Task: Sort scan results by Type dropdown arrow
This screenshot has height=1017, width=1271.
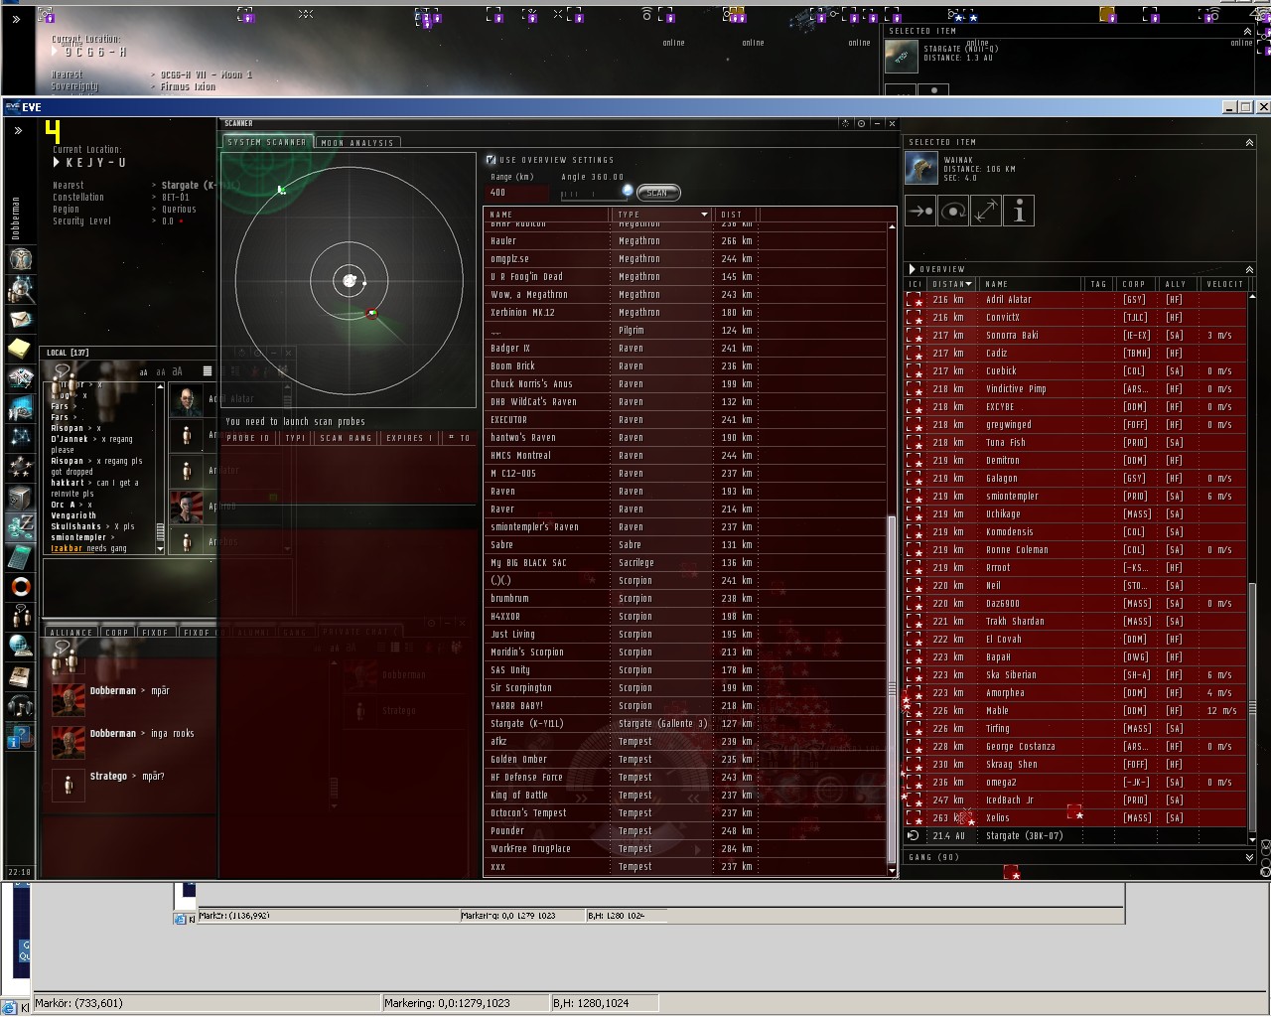Action: click(704, 214)
